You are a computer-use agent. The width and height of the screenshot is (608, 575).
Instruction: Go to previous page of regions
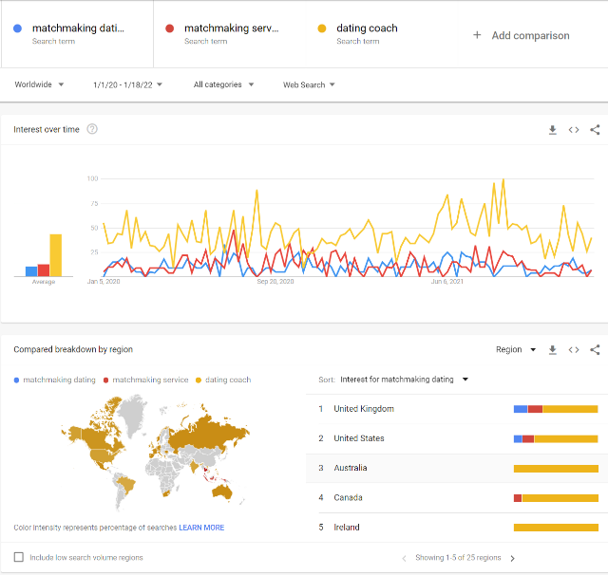coord(404,558)
